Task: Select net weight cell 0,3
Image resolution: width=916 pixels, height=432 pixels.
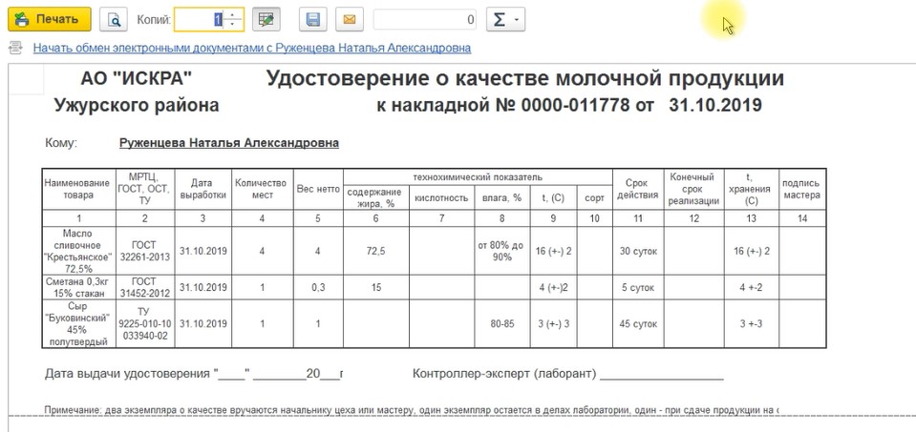Action: (x=318, y=287)
